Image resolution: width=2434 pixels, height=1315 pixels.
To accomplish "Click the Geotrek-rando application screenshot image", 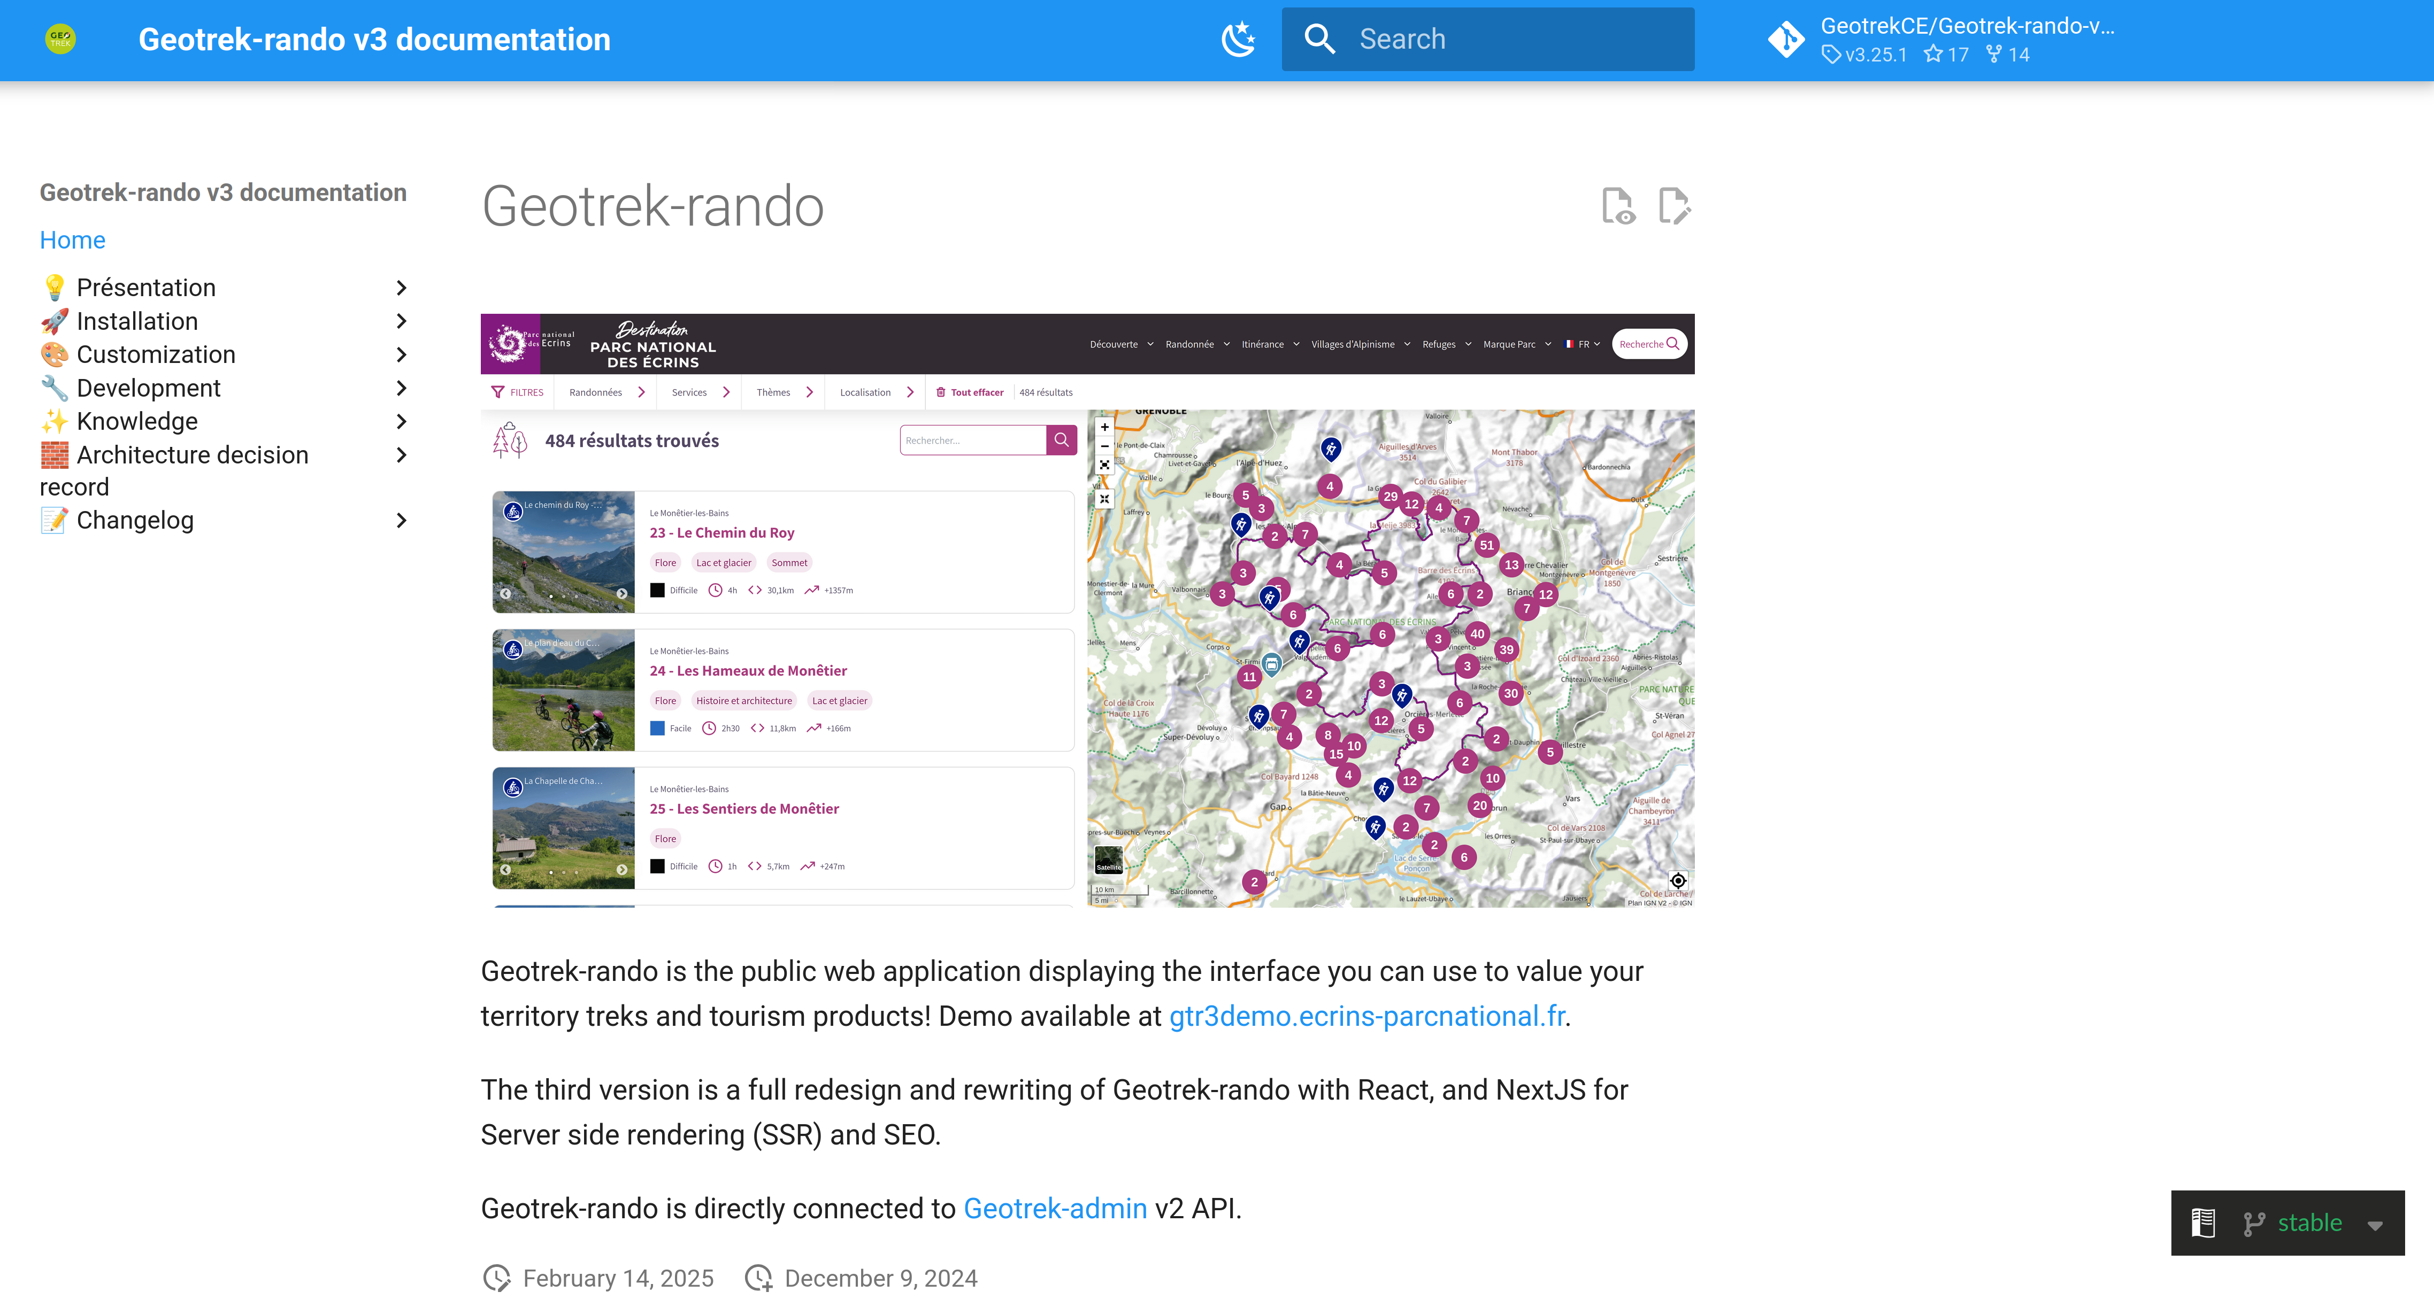I will 1087,610.
